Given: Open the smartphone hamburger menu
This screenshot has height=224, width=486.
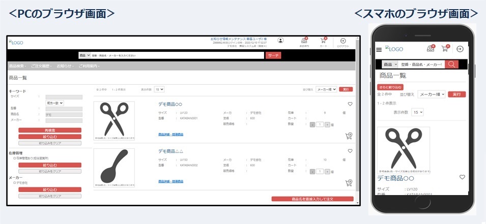Looking at the screenshot, I should point(379,49).
